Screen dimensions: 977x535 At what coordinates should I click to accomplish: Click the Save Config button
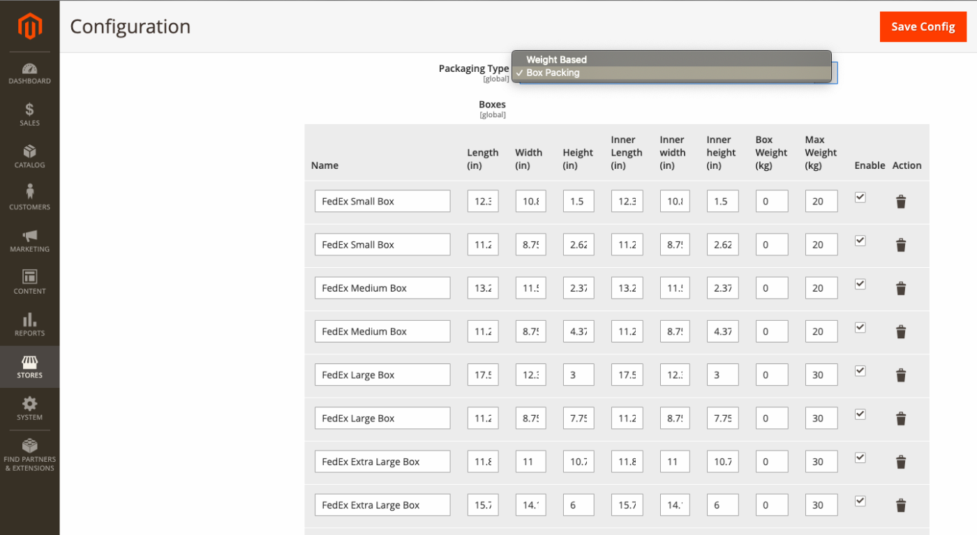point(923,27)
